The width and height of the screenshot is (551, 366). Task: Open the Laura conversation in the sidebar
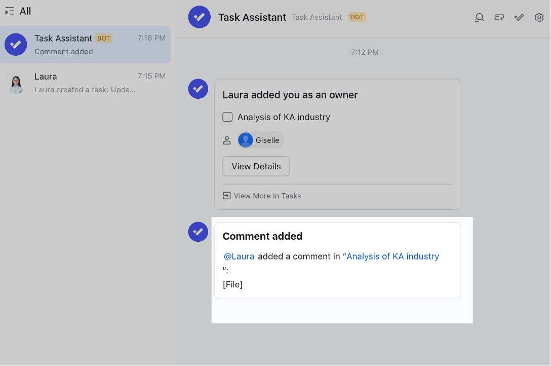point(86,82)
